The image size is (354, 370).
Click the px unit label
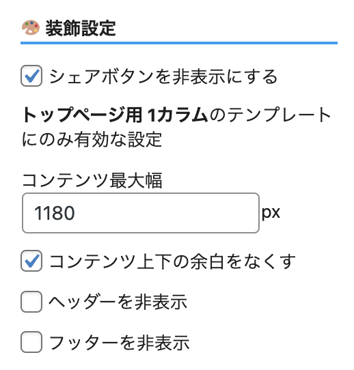(271, 213)
